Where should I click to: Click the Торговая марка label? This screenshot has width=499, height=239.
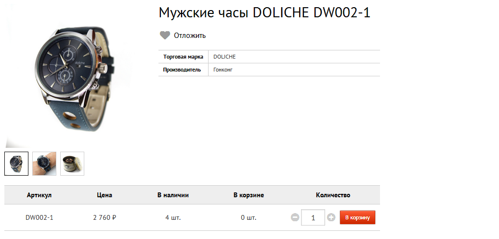(x=184, y=57)
